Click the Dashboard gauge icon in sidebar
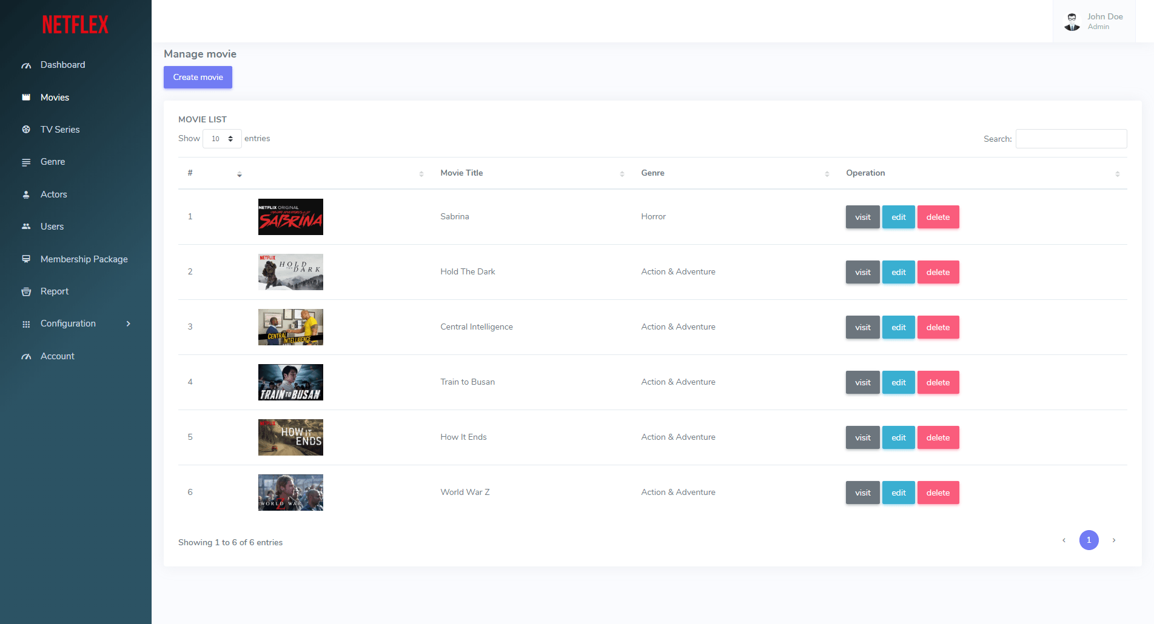The image size is (1154, 624). [26, 65]
